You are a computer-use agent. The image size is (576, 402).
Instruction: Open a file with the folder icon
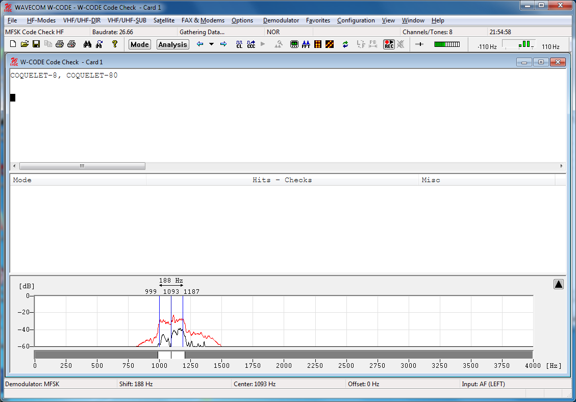click(x=24, y=44)
